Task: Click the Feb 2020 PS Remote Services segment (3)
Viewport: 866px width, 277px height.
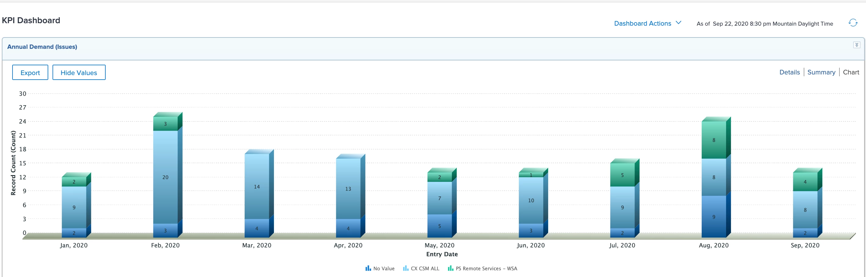Action: [x=165, y=124]
